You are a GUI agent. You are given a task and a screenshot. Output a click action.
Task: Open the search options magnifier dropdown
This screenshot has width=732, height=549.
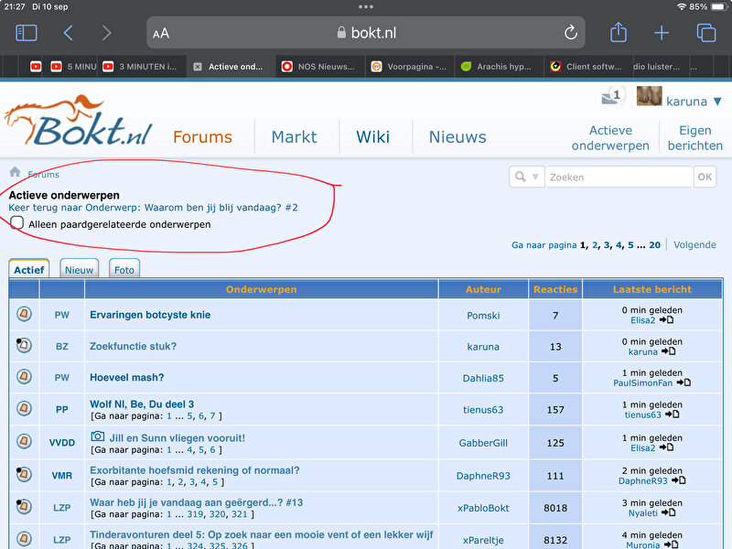tap(527, 177)
